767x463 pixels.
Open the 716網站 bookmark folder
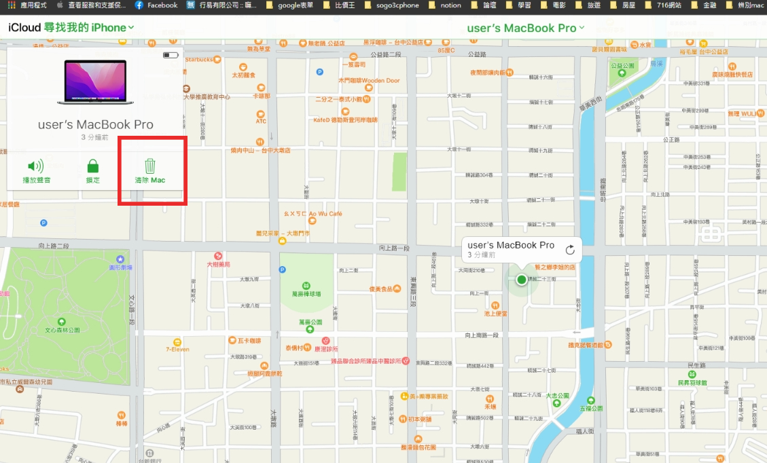coord(663,5)
